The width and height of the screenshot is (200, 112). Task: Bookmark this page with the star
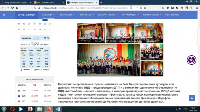(x=145, y=8)
